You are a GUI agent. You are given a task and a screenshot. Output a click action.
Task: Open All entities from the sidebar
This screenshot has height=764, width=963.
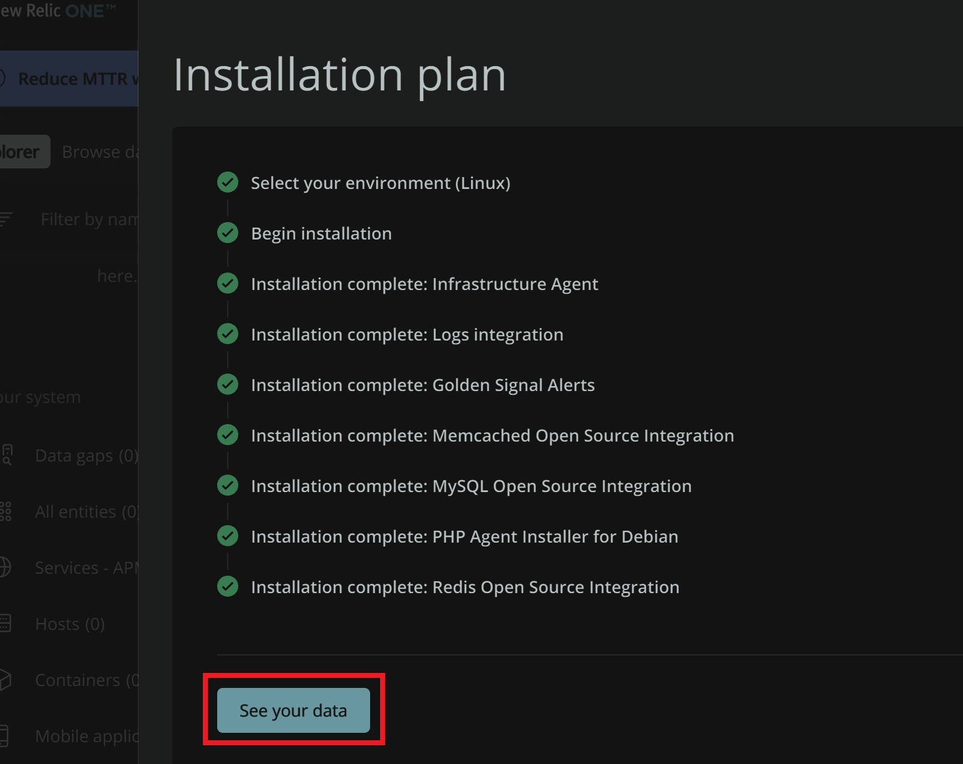pos(6,511)
